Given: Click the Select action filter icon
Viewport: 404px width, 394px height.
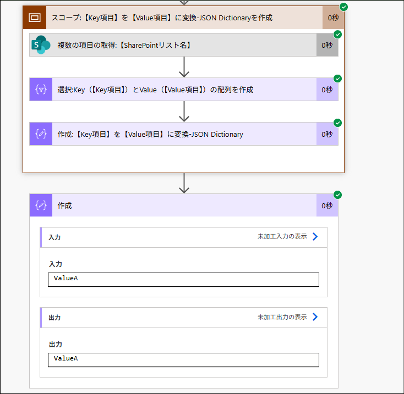Looking at the screenshot, I should (41, 90).
